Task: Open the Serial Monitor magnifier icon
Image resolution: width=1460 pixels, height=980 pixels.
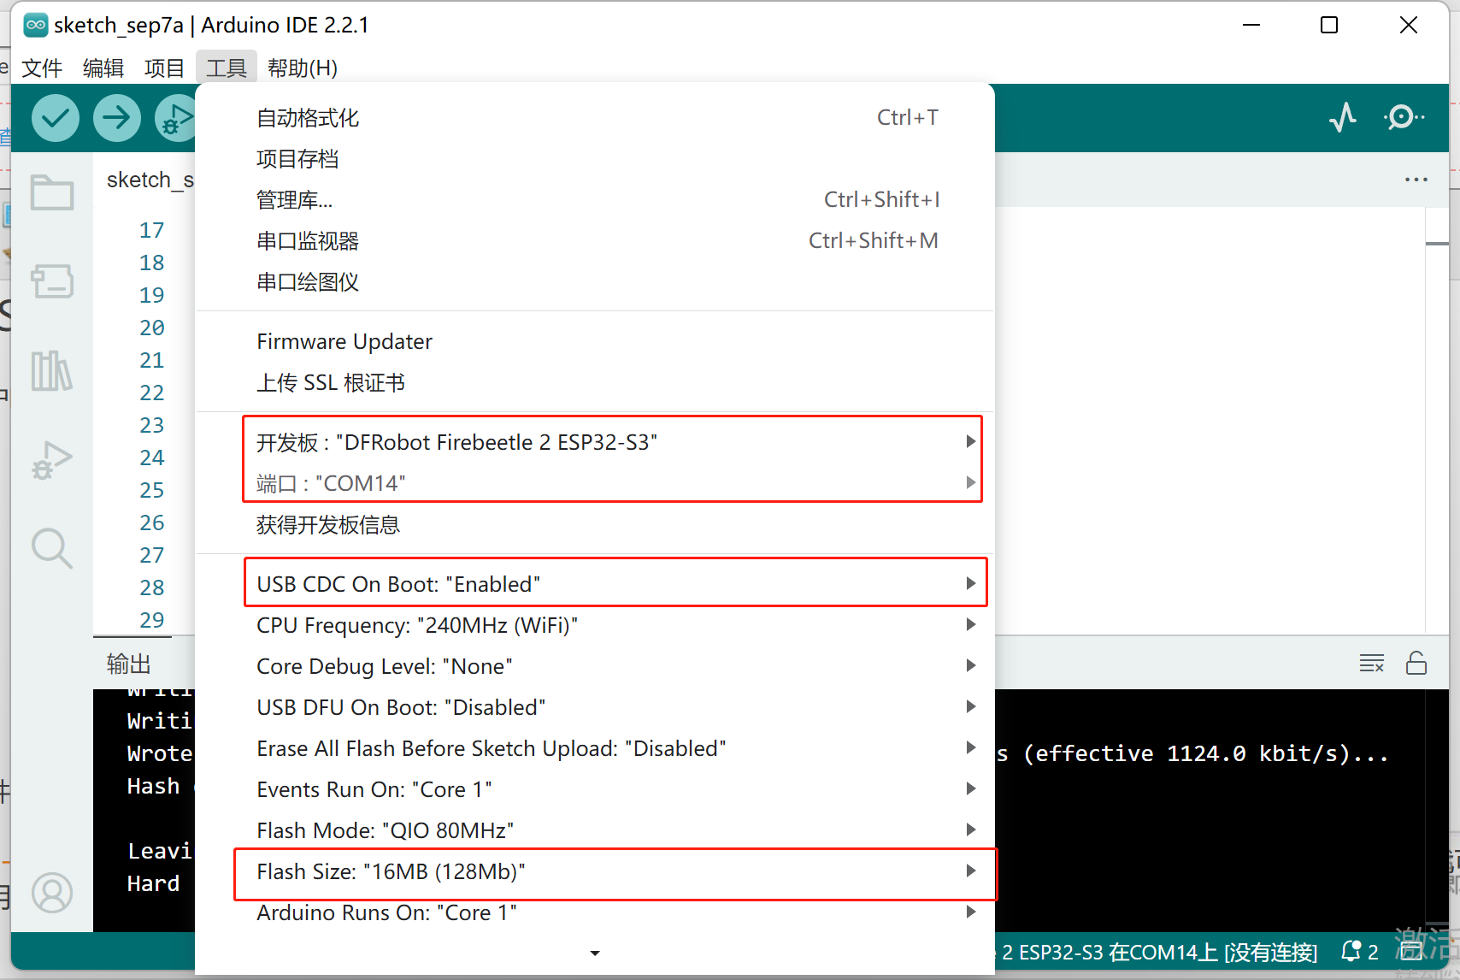Action: (1404, 117)
